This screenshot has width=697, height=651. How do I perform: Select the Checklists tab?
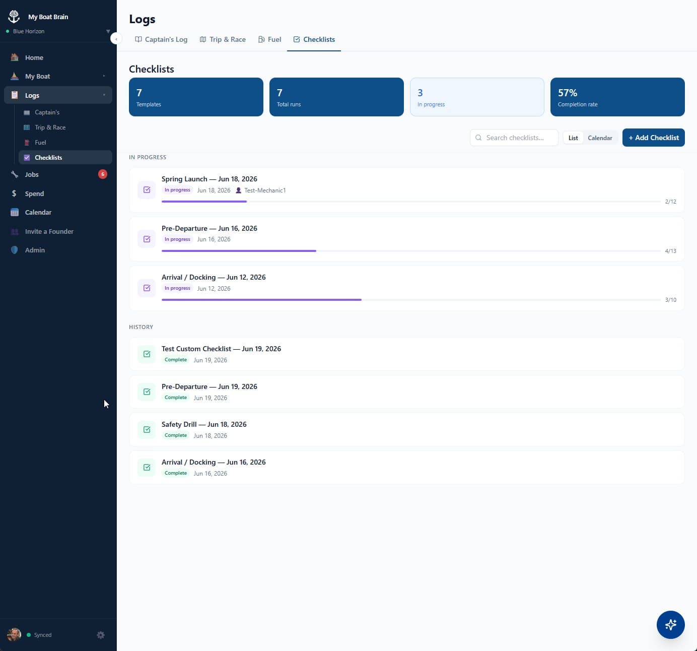[x=314, y=39]
